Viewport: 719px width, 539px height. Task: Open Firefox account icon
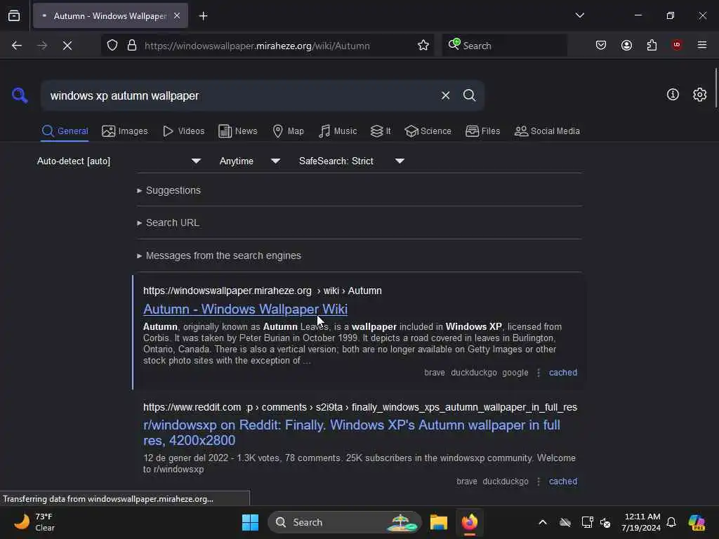(626, 46)
